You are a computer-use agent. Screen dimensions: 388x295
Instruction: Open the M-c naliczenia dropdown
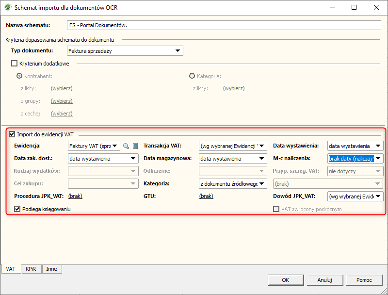(x=355, y=159)
